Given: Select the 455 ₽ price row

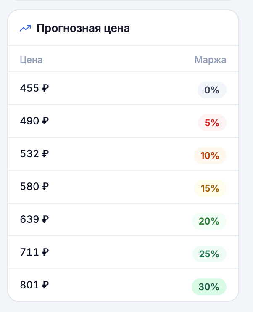Looking at the screenshot, I should click(123, 88).
